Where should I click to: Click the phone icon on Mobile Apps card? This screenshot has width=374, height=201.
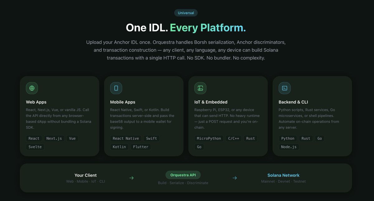116,88
